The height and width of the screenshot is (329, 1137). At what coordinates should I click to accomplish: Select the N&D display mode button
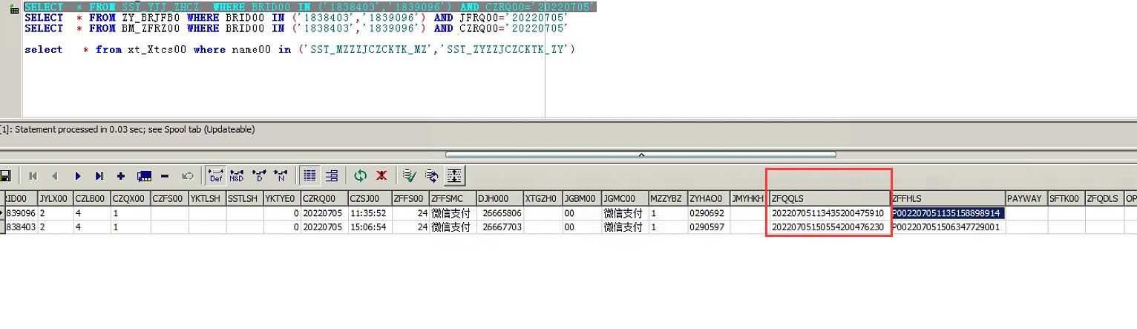237,176
